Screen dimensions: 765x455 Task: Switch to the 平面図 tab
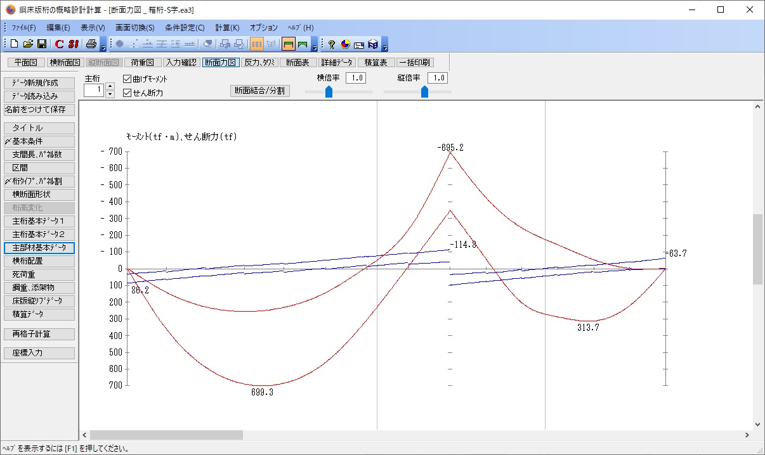coord(27,62)
